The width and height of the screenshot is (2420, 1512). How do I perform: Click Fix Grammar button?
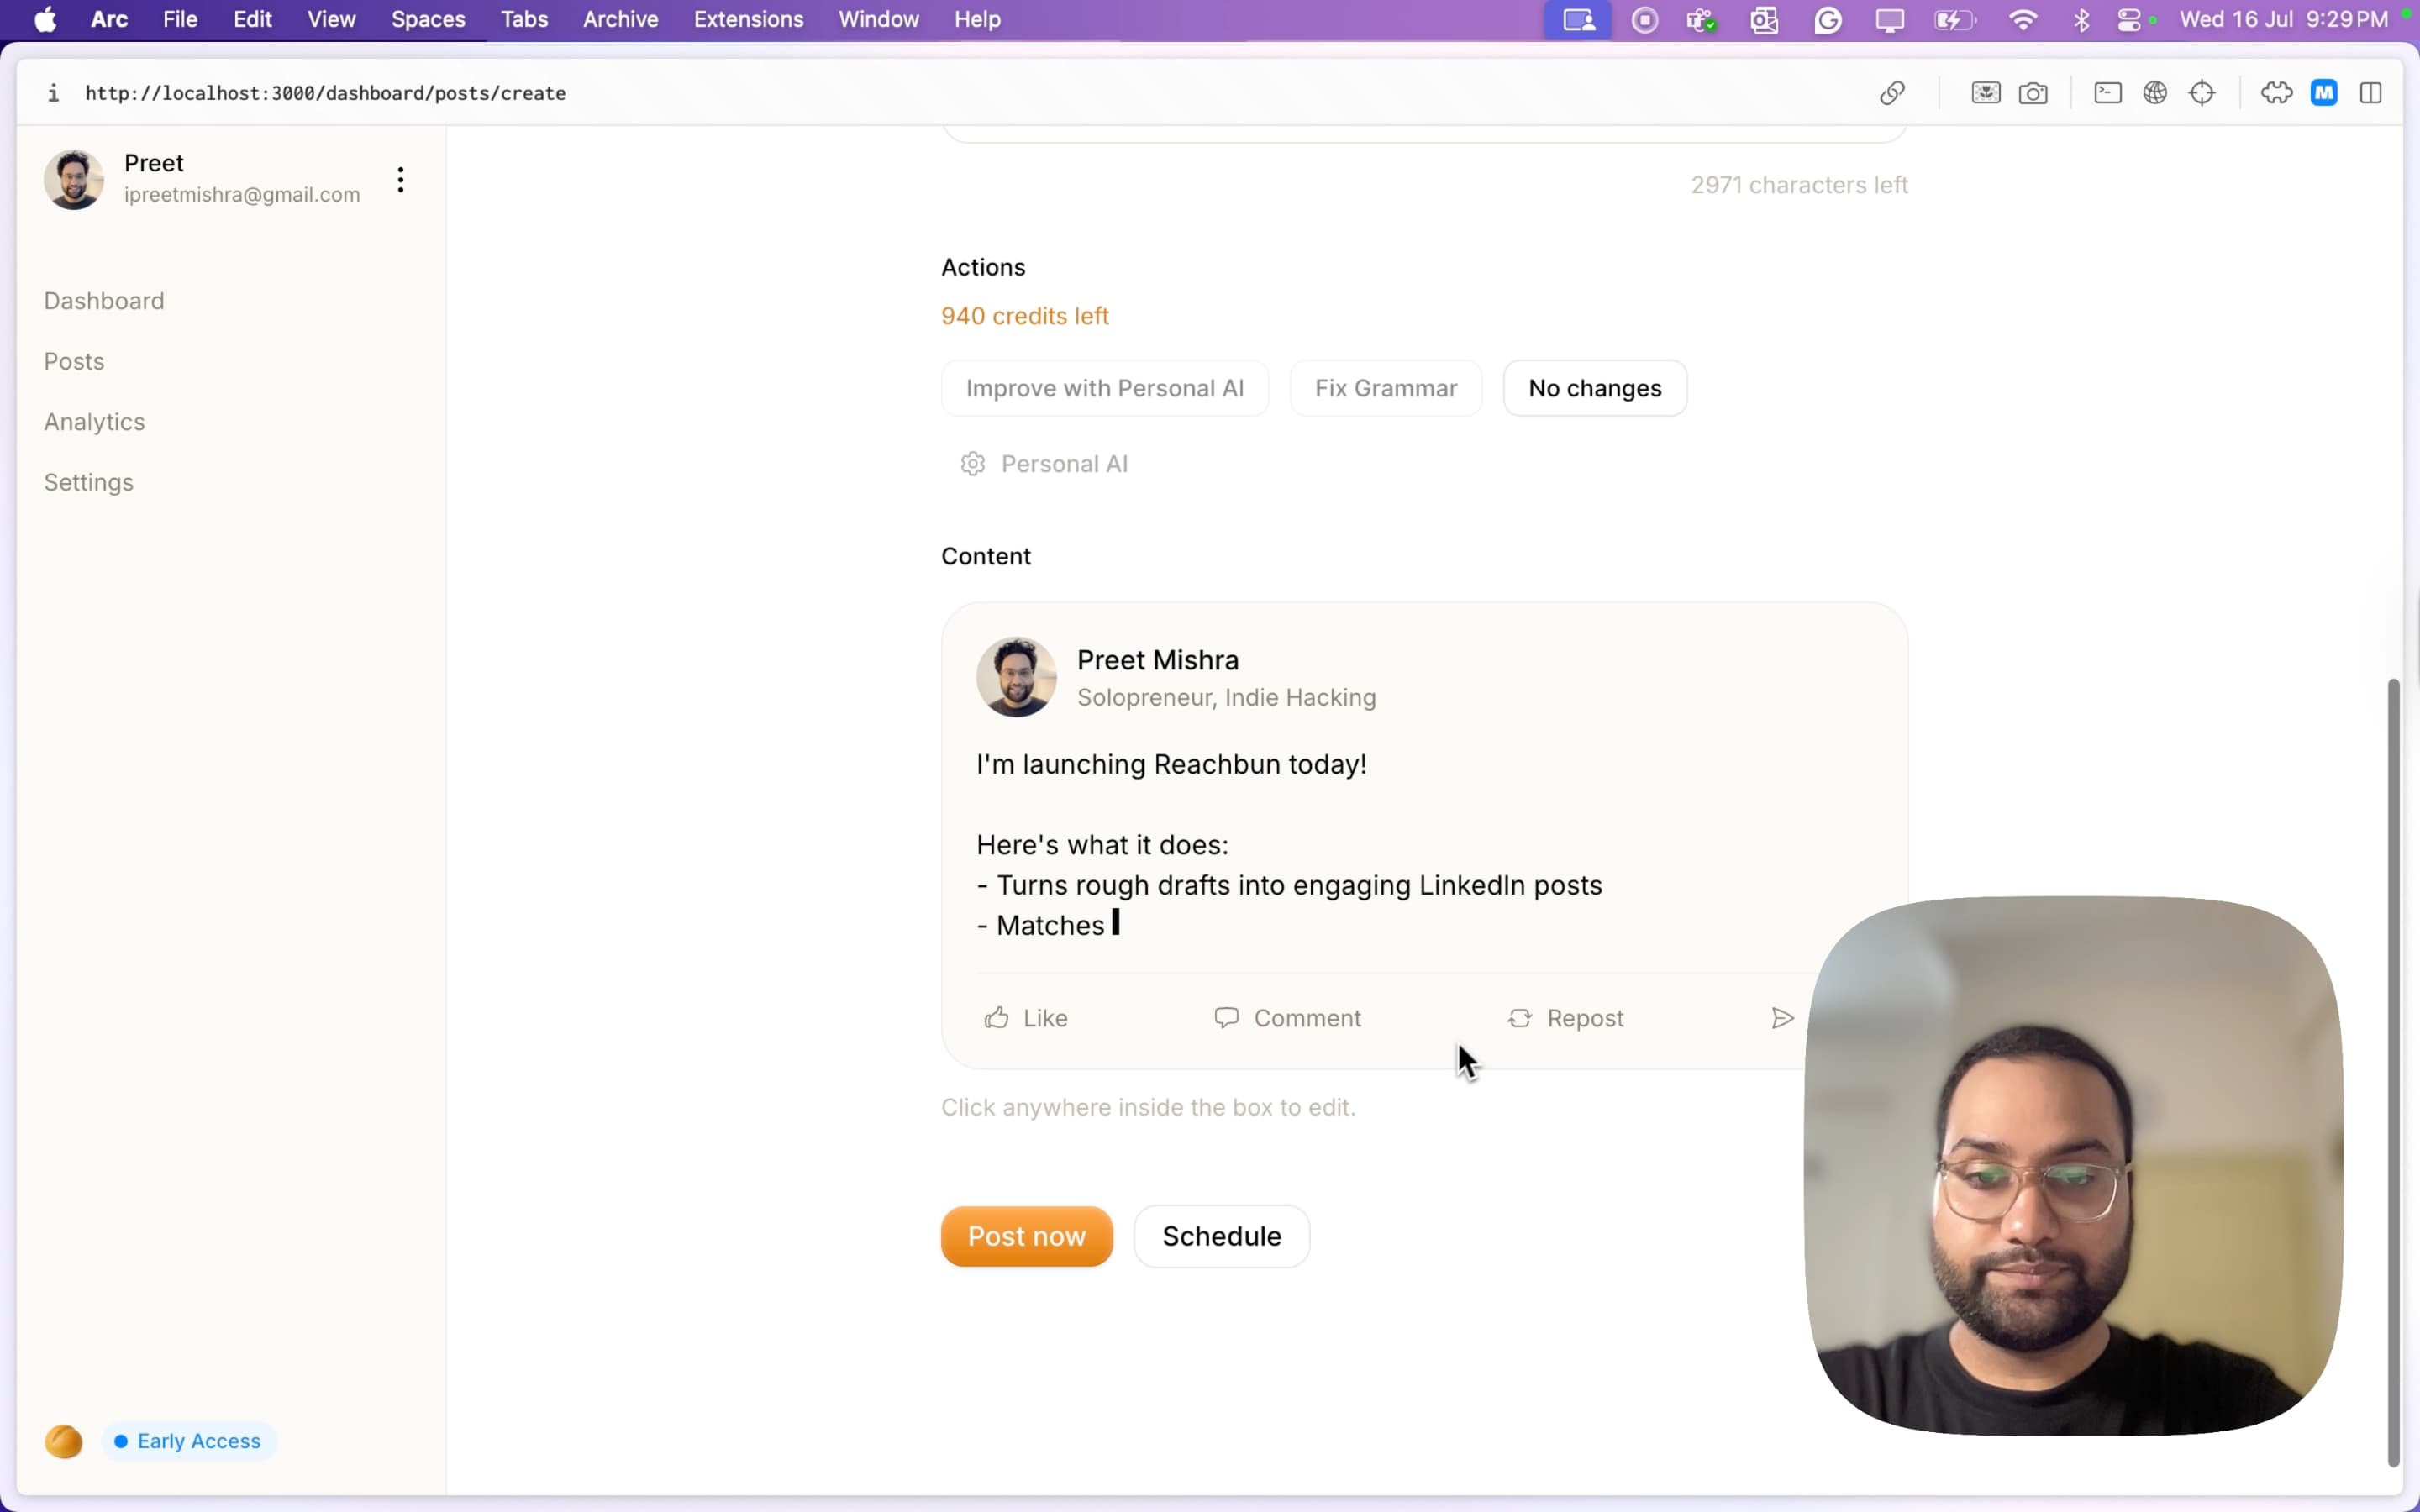pyautogui.click(x=1386, y=388)
